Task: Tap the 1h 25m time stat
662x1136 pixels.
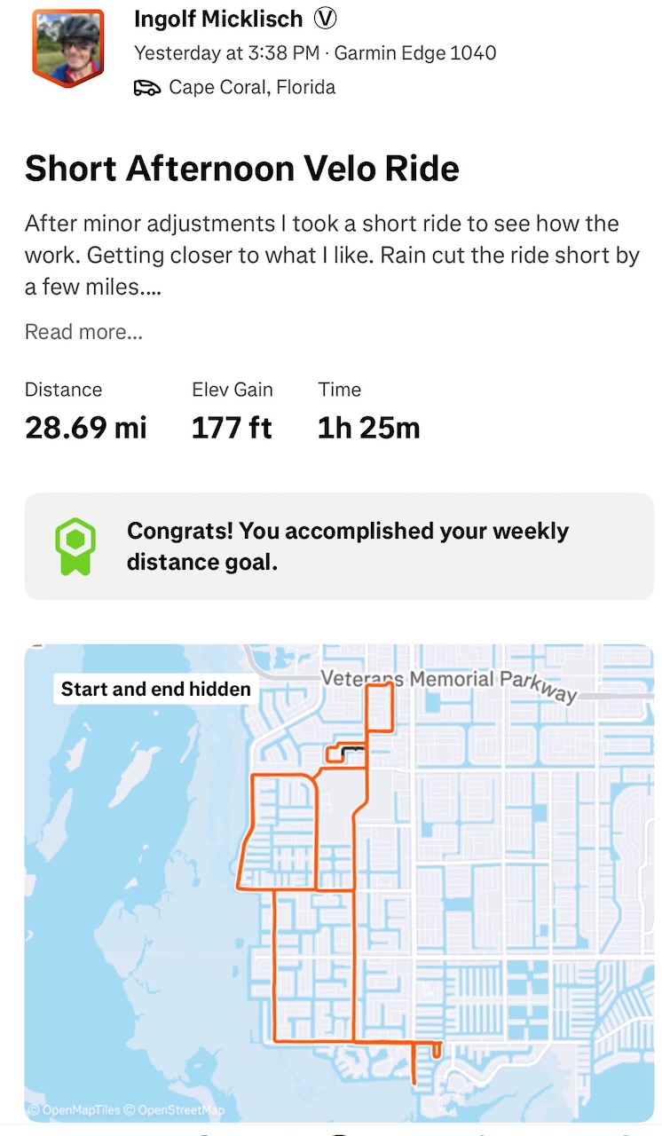Action: pos(368,428)
